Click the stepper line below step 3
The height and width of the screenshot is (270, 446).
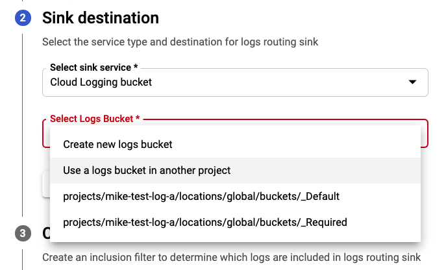tap(23, 260)
